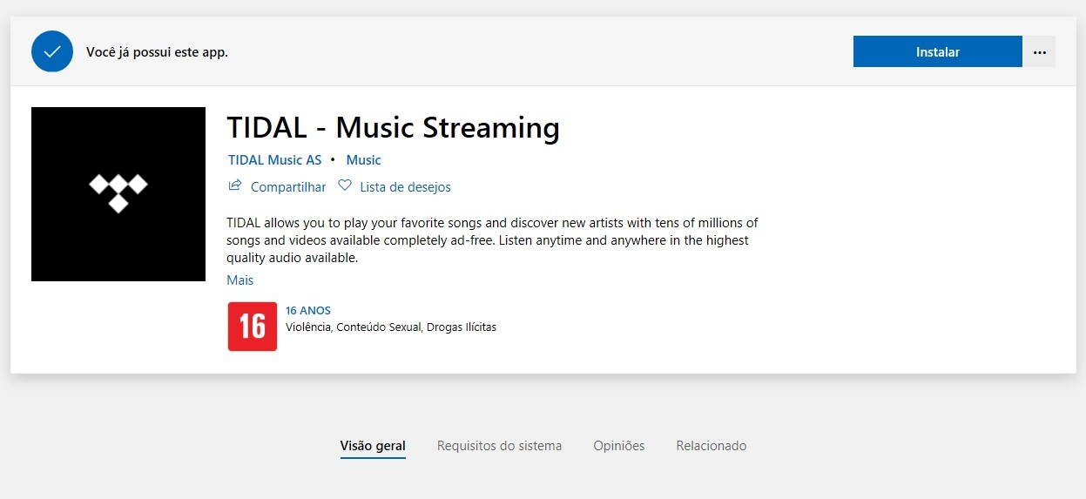Click the Compartilhar text link
This screenshot has height=499, width=1086.
pos(288,187)
